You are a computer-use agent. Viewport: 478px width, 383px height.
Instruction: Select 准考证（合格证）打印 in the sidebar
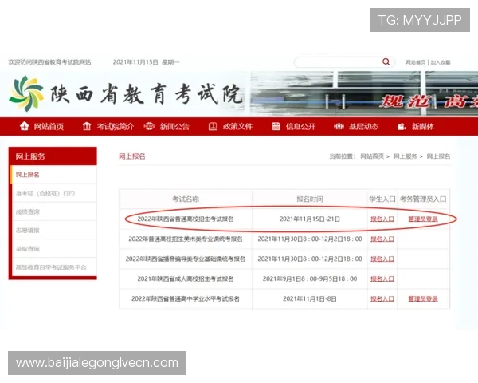click(x=54, y=193)
